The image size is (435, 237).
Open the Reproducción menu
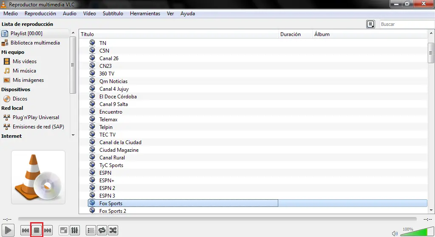coord(40,14)
